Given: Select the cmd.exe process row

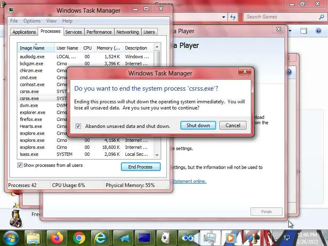Looking at the screenshot, I should click(x=43, y=77).
